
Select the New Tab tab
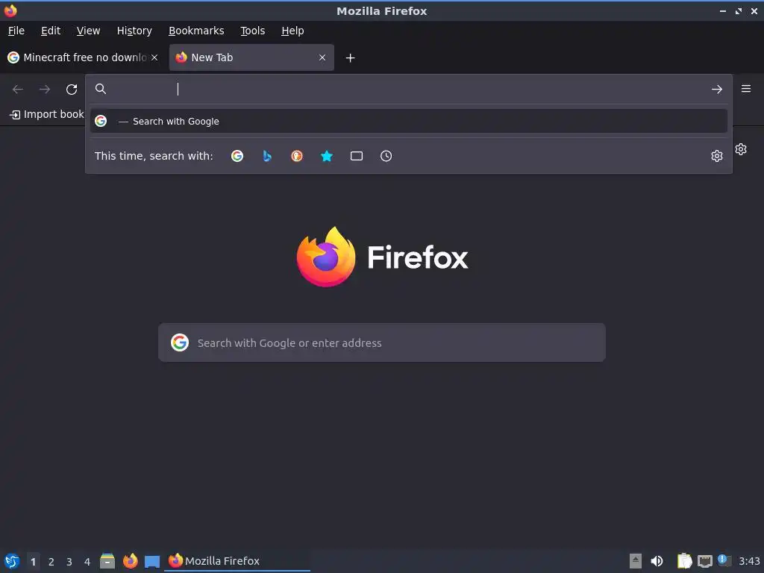coord(251,57)
